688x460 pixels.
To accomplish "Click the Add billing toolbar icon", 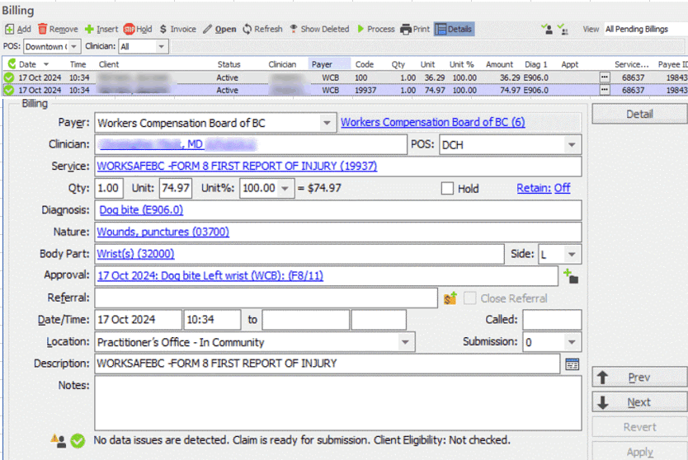I will (10, 29).
